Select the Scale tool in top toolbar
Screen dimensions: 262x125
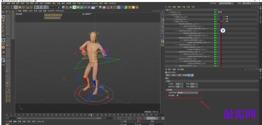point(20,7)
